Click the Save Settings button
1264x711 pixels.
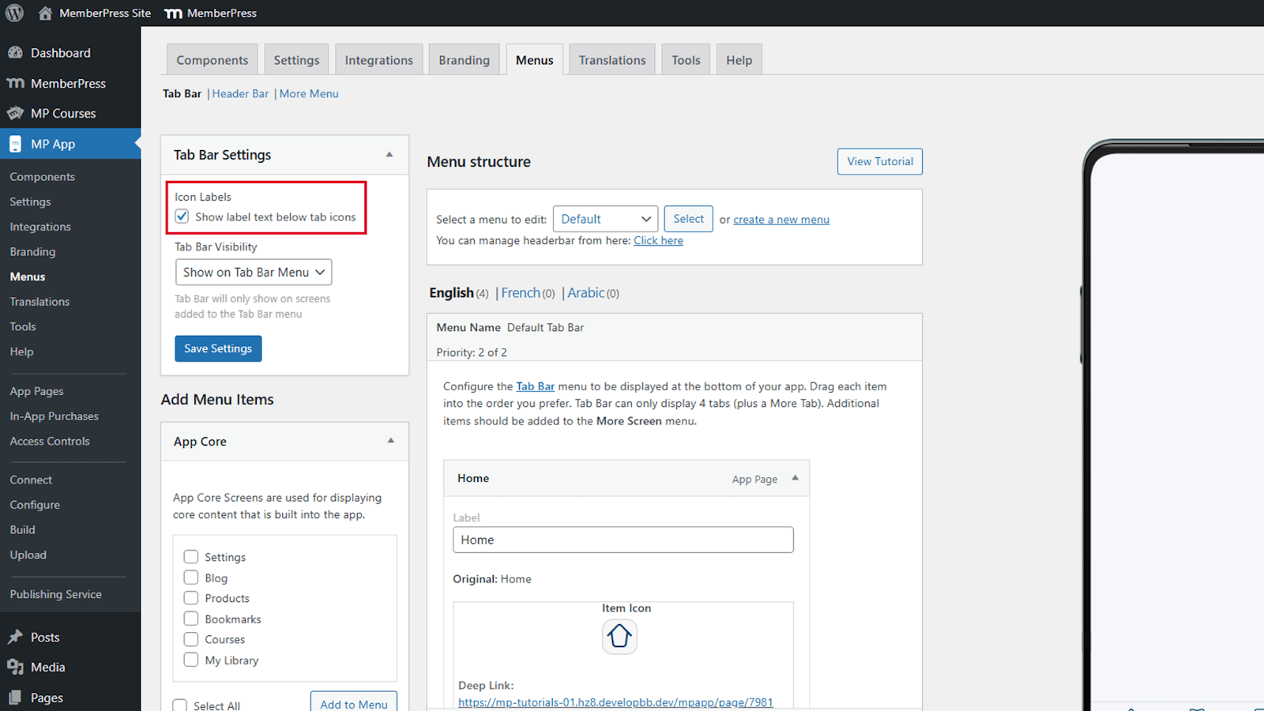(x=218, y=348)
